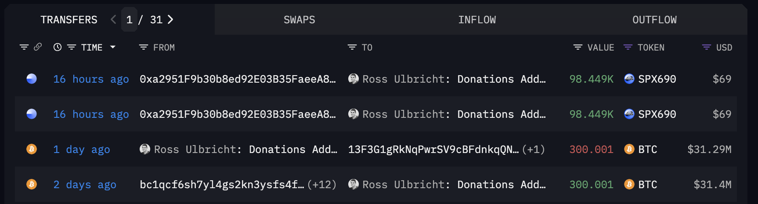758x204 pixels.
Task: Open sender address 0xa2951F9b30 in first row
Action: tap(238, 79)
